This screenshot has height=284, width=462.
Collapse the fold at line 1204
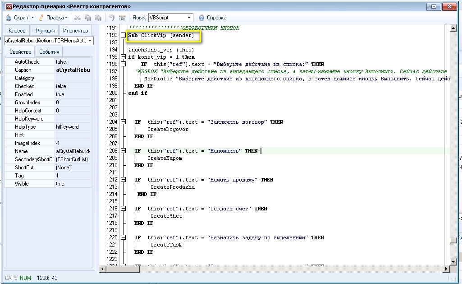tap(123, 121)
